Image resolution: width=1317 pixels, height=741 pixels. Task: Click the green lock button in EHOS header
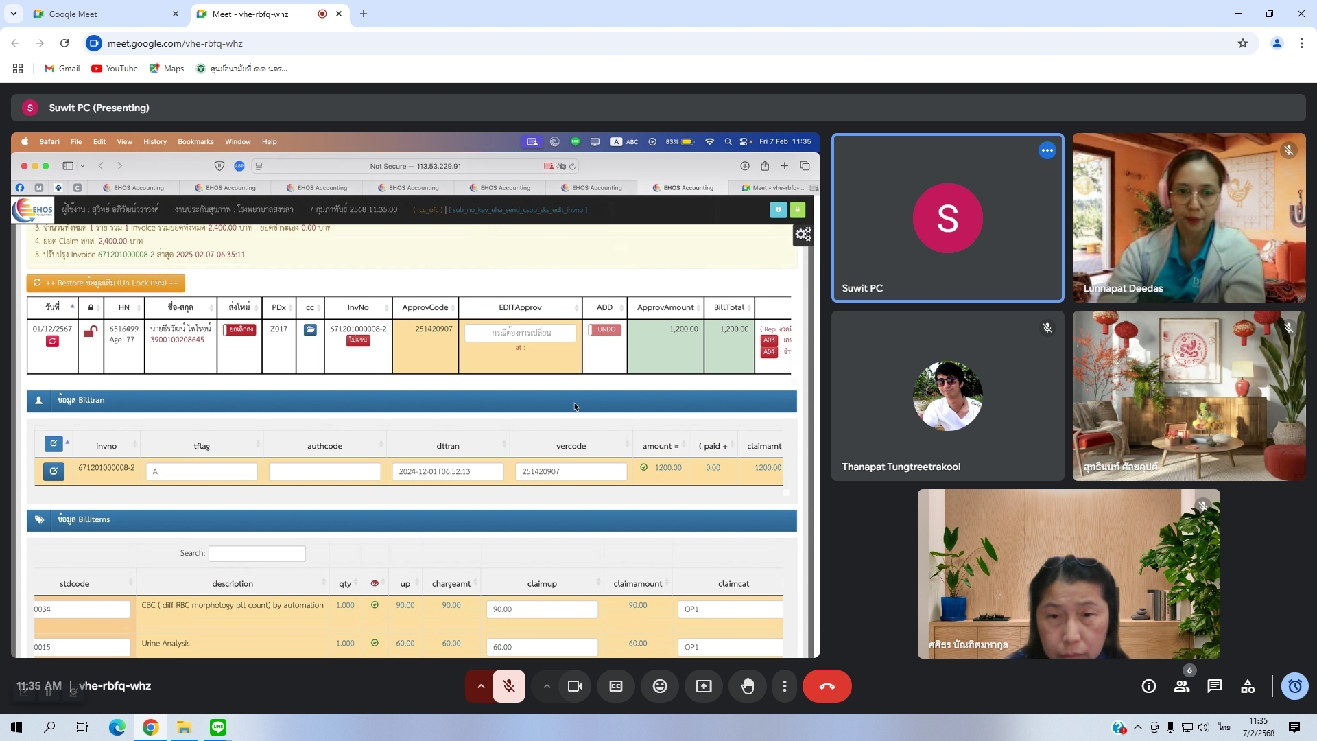797,210
